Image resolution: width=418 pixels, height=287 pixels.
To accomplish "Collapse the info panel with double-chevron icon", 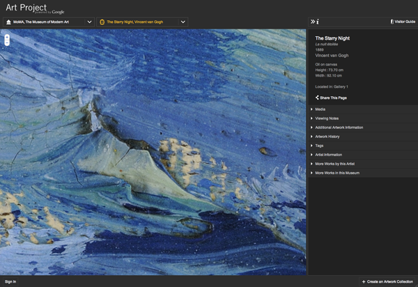I will coord(313,22).
